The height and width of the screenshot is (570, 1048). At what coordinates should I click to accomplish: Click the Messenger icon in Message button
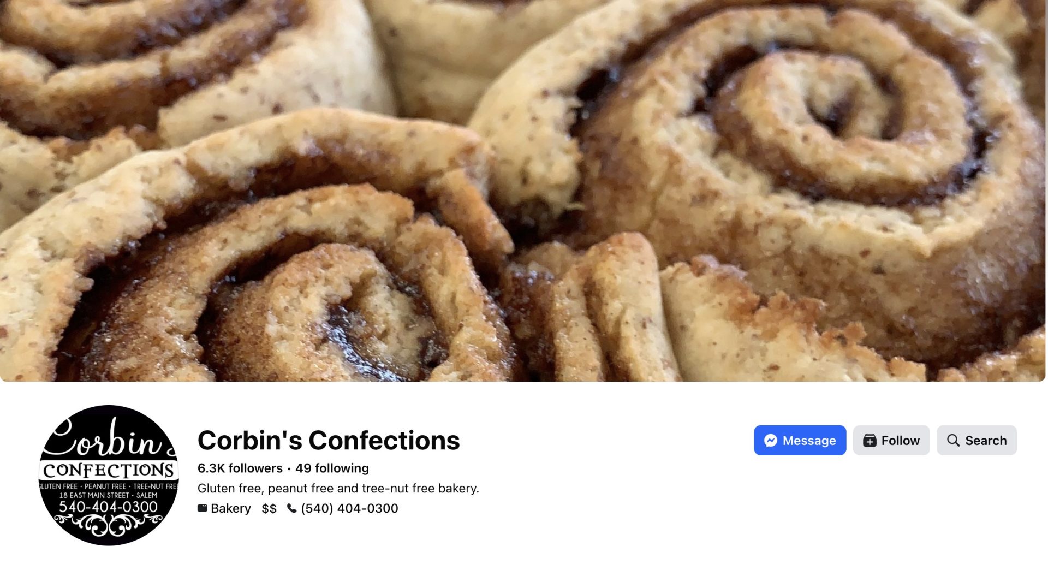point(770,441)
